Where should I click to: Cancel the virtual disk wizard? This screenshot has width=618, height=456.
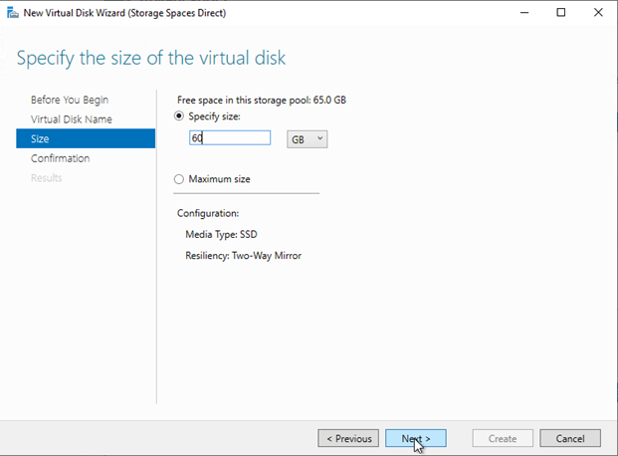coord(569,438)
